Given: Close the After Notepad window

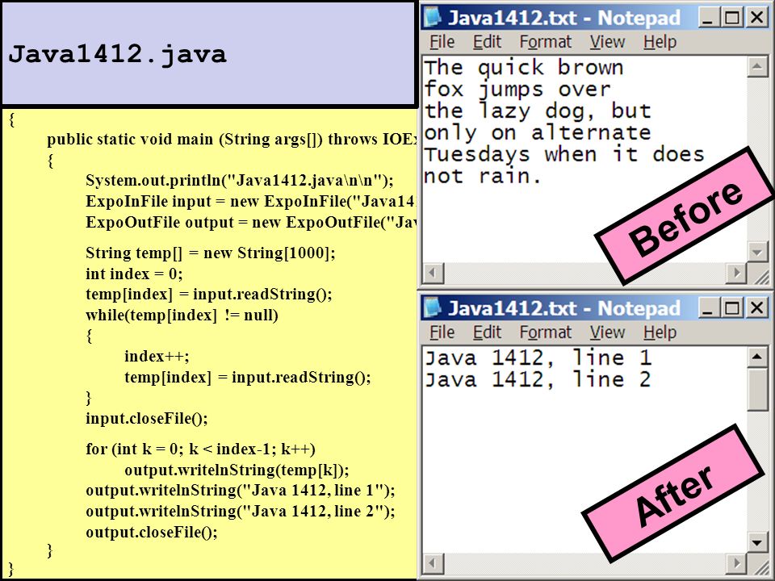Looking at the screenshot, I should (x=757, y=308).
